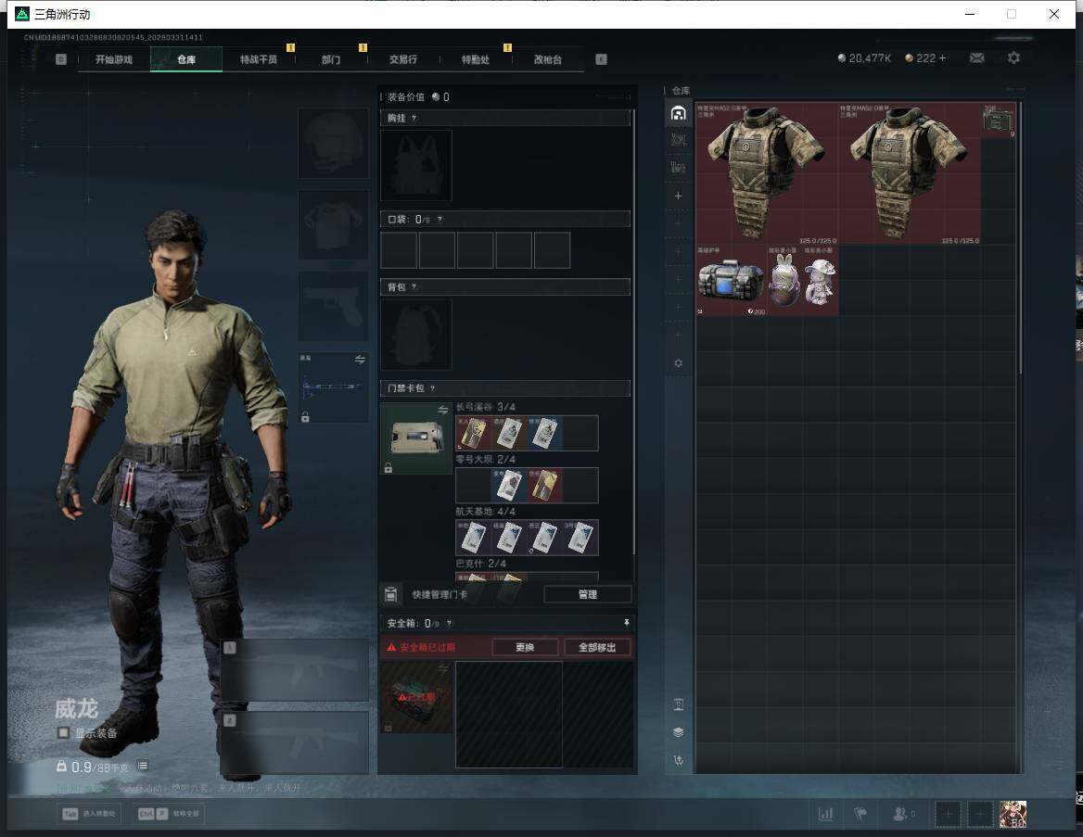Toggle the 显示装备 checkbox

[64, 732]
